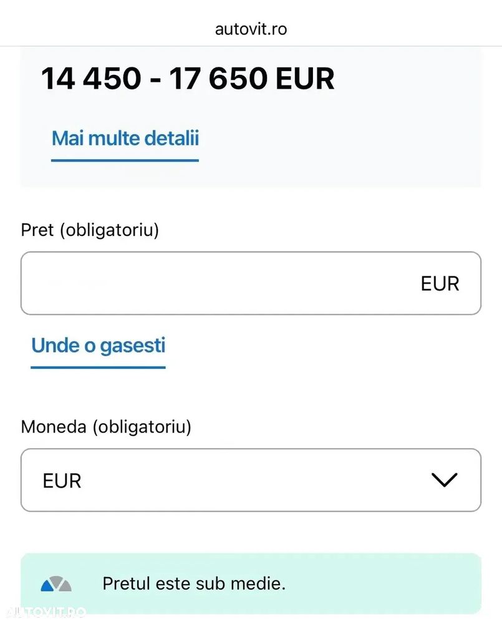Follow the "Unde o gasesti" link
Screen dimensions: 502x624
pos(98,345)
